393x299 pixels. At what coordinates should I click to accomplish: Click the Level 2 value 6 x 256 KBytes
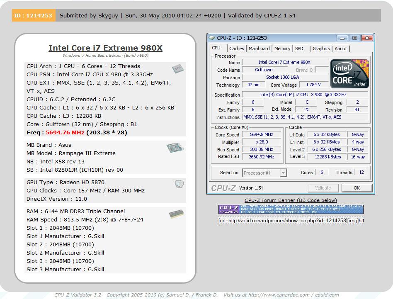click(327, 149)
